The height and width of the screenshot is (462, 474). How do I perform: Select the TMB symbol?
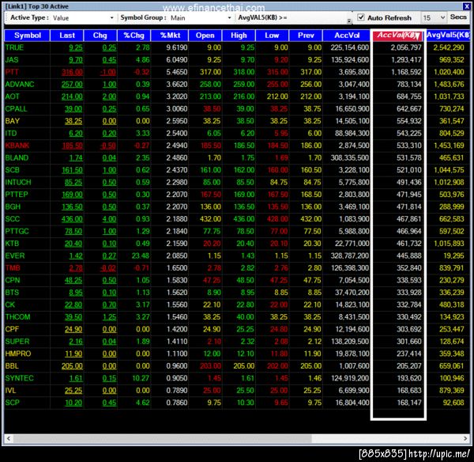13,268
